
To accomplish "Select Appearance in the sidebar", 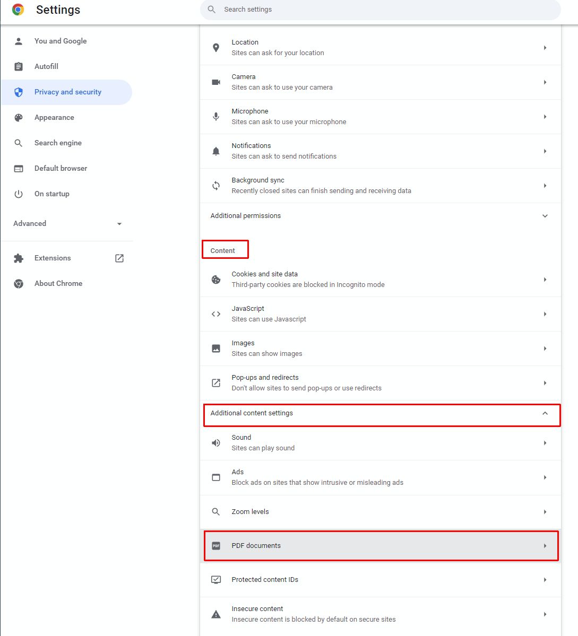I will (54, 118).
